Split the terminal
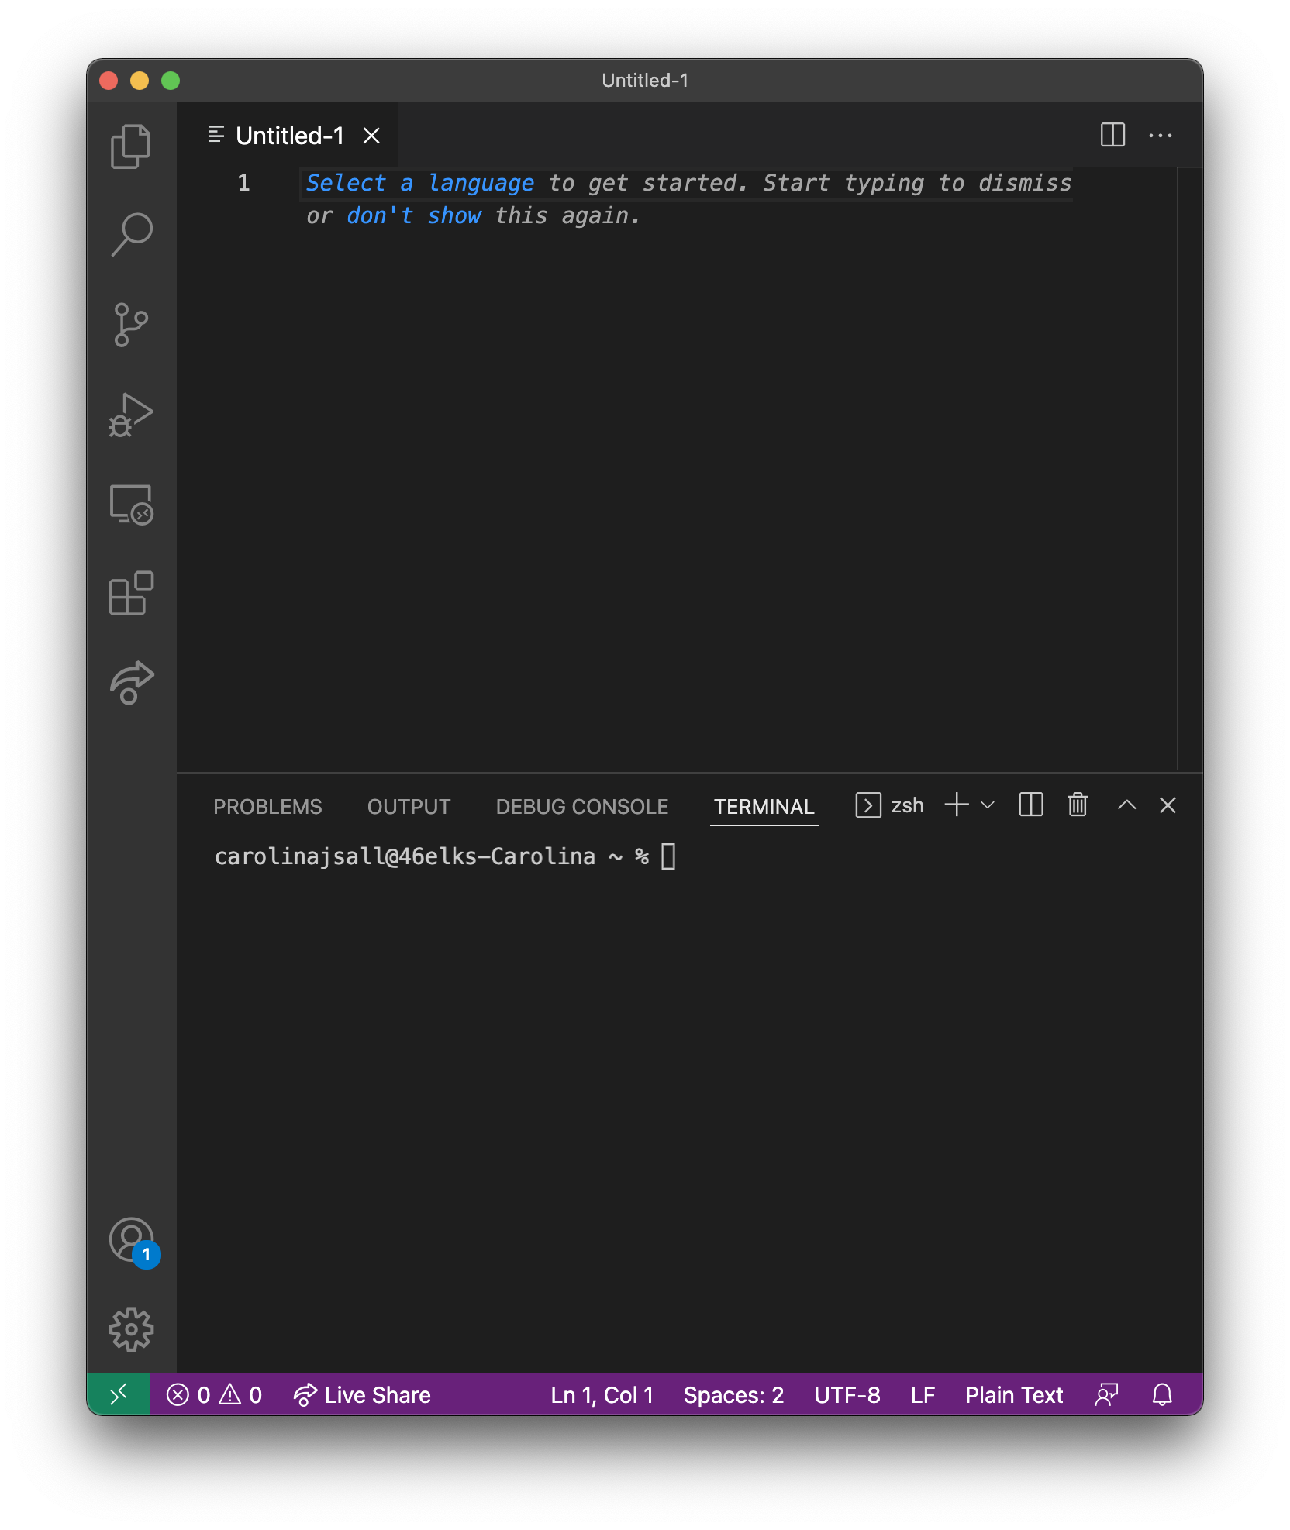The width and height of the screenshot is (1290, 1530). click(x=1030, y=805)
